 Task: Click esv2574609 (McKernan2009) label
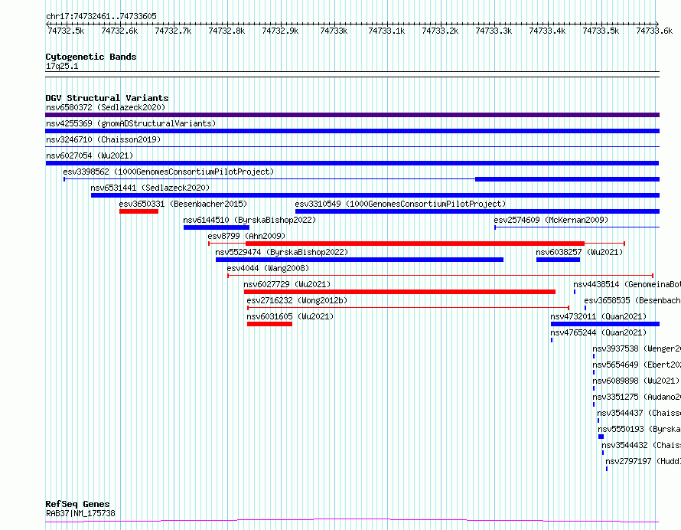551,220
